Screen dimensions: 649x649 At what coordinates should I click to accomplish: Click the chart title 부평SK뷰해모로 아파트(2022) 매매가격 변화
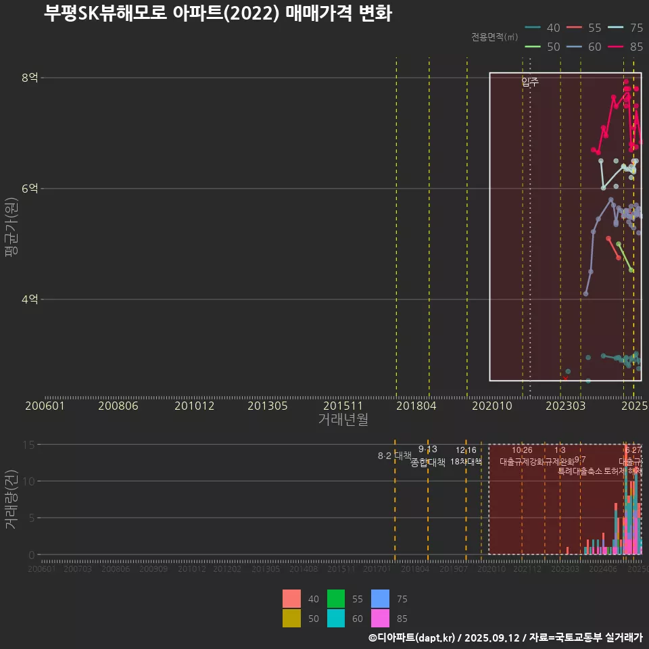218,13
